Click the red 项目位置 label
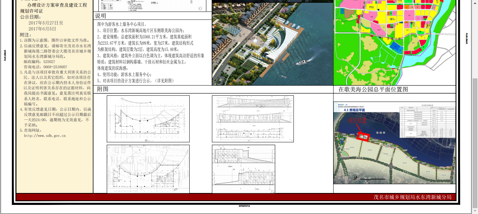Screen dimensions: 478x214 [x=357, y=121]
